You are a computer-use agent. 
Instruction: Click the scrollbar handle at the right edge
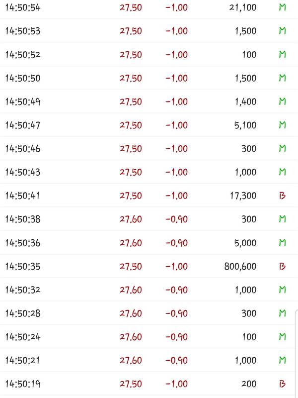tap(297, 353)
